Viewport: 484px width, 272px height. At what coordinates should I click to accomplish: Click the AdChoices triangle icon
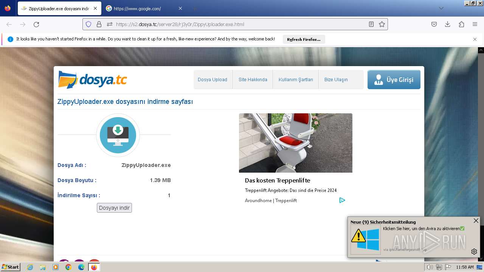click(x=342, y=200)
